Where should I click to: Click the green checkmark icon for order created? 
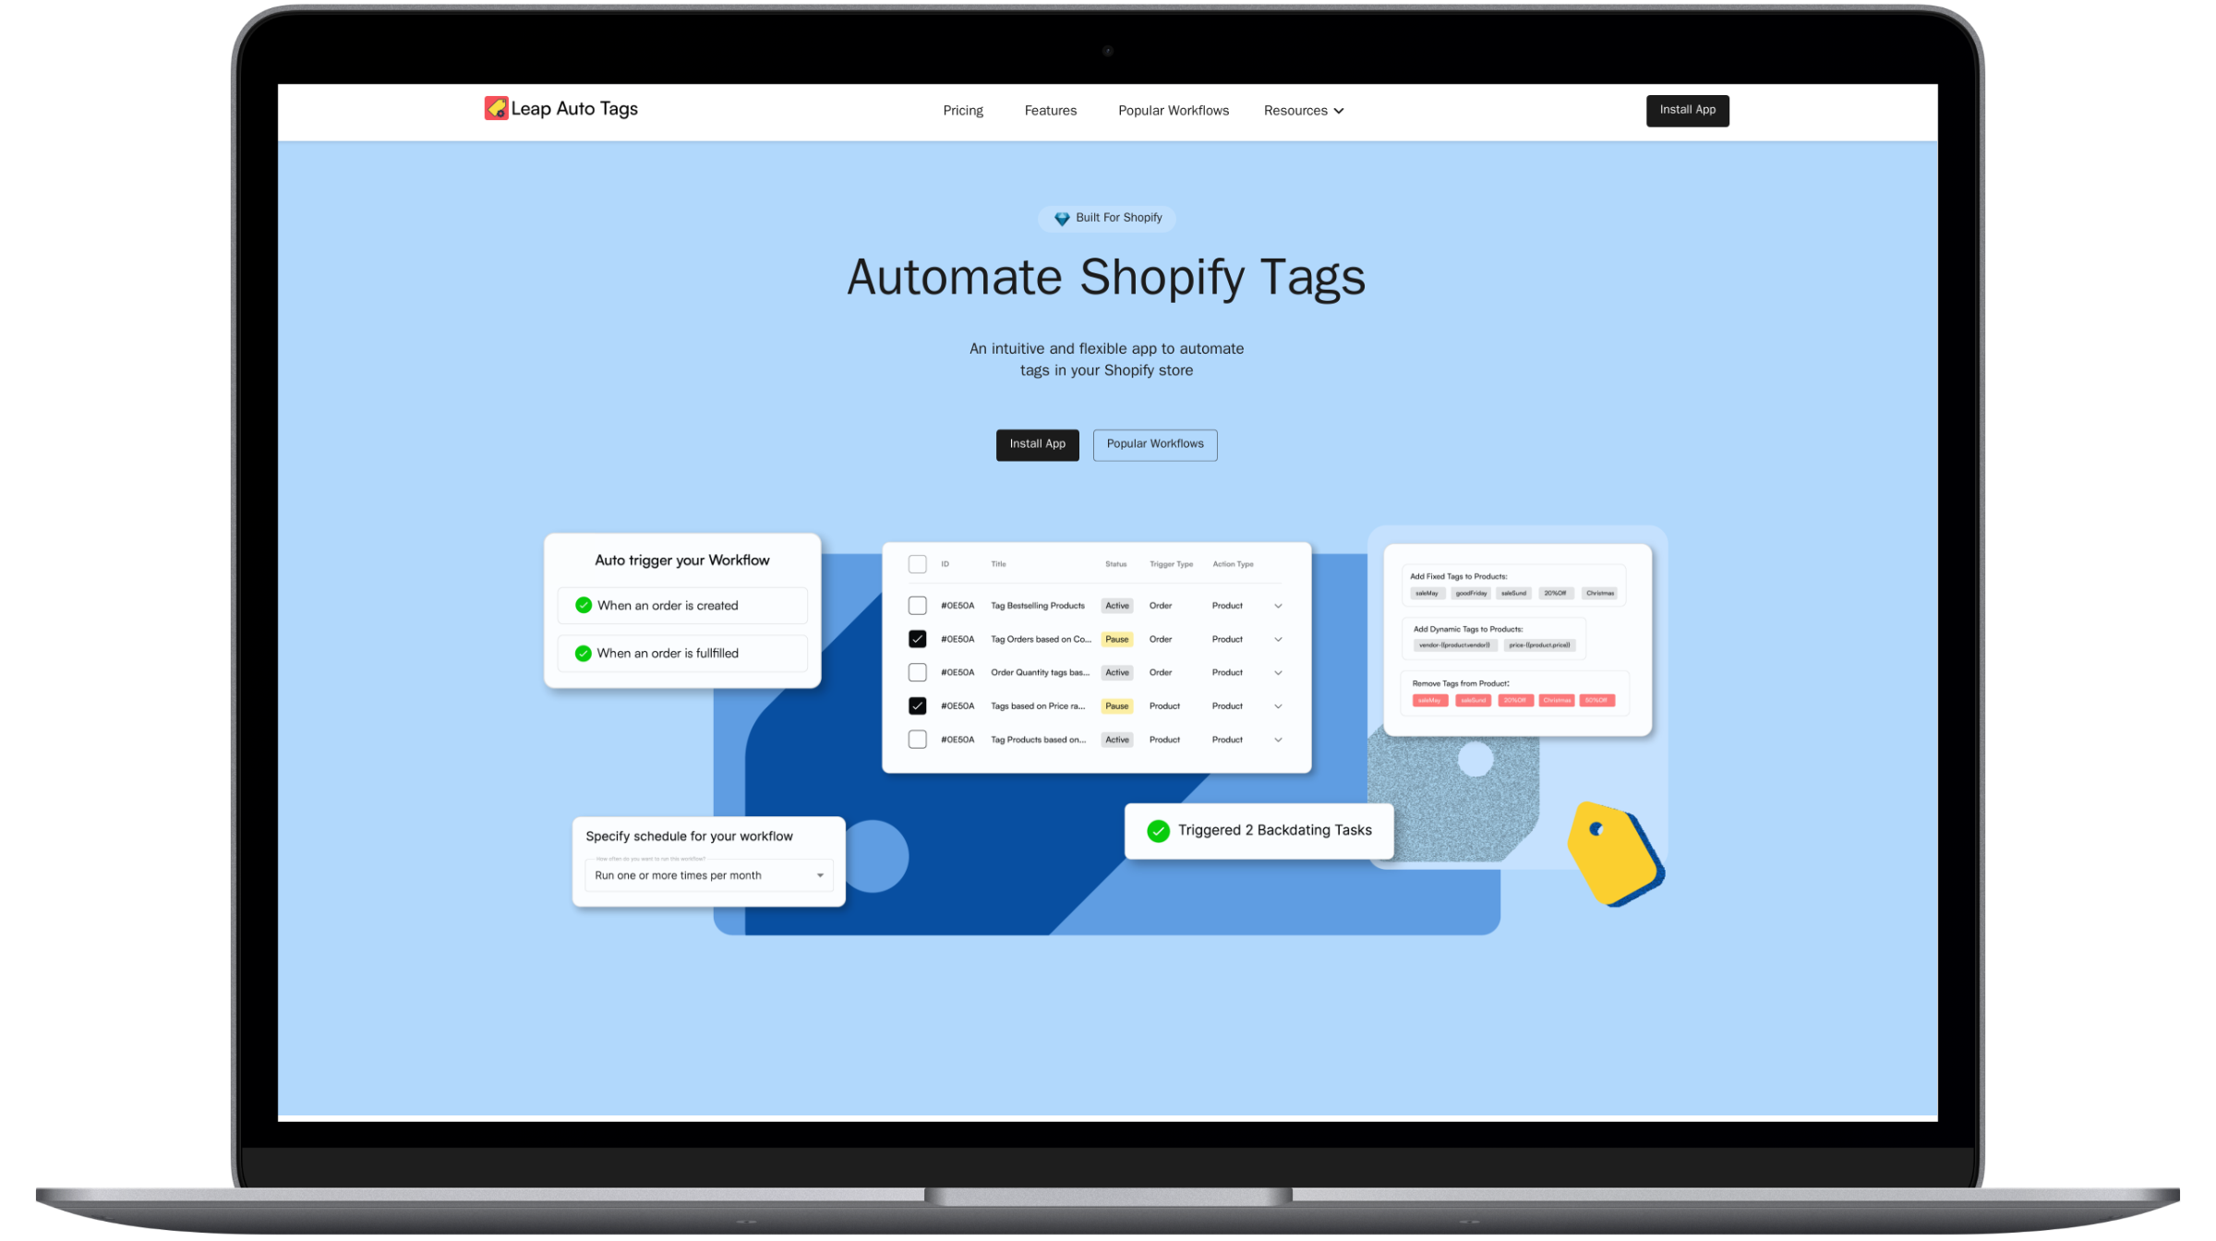[x=583, y=606]
